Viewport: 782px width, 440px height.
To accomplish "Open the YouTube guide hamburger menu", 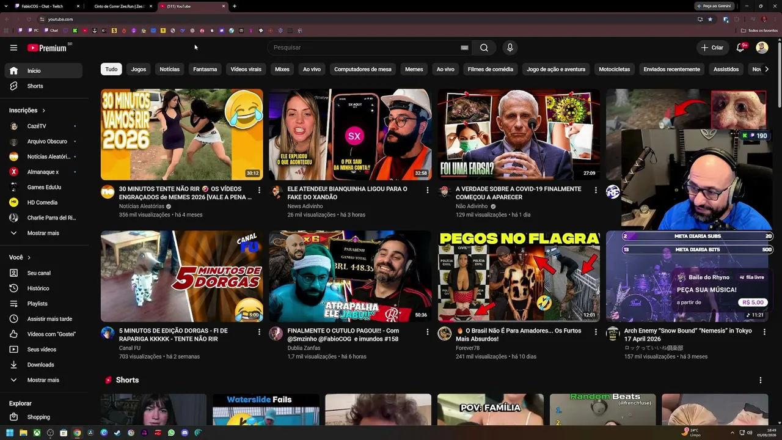I will 13,48.
